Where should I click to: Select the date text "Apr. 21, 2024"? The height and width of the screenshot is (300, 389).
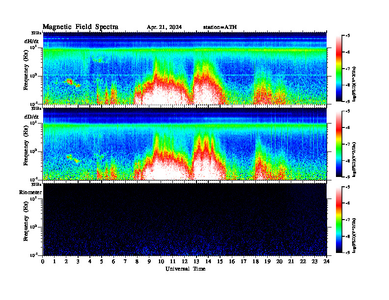coord(164,27)
